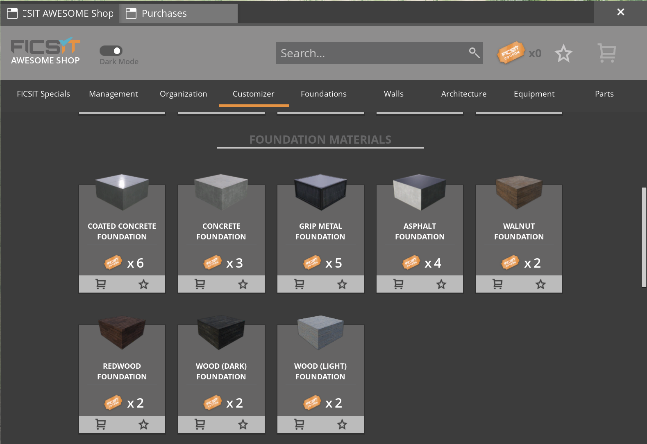This screenshot has height=444, width=647.
Task: Select the Walnut Foundation thumbnail
Action: [x=519, y=192]
